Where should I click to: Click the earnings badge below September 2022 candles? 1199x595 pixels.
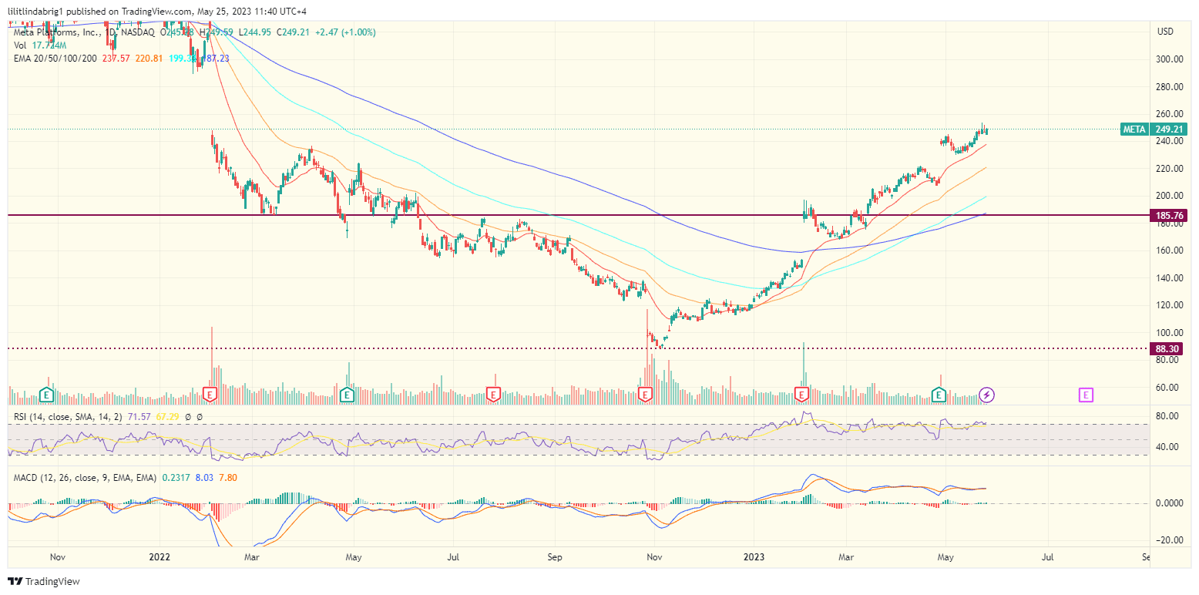[644, 394]
